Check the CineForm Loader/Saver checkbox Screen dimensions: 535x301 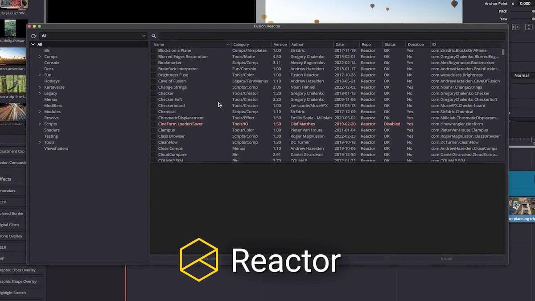[x=154, y=124]
